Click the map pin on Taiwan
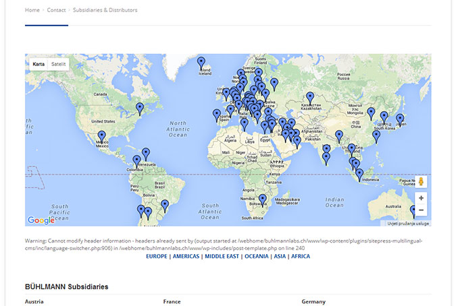456x306 pixels. click(x=376, y=137)
